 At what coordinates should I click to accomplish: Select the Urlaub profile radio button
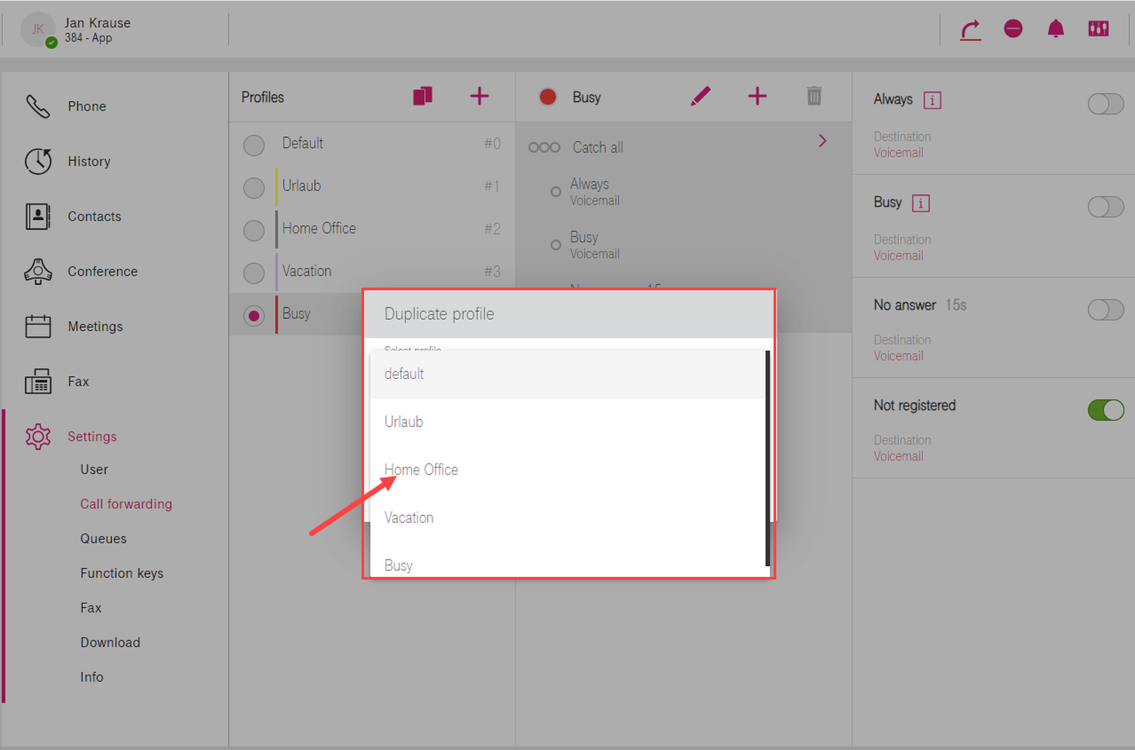pyautogui.click(x=254, y=187)
